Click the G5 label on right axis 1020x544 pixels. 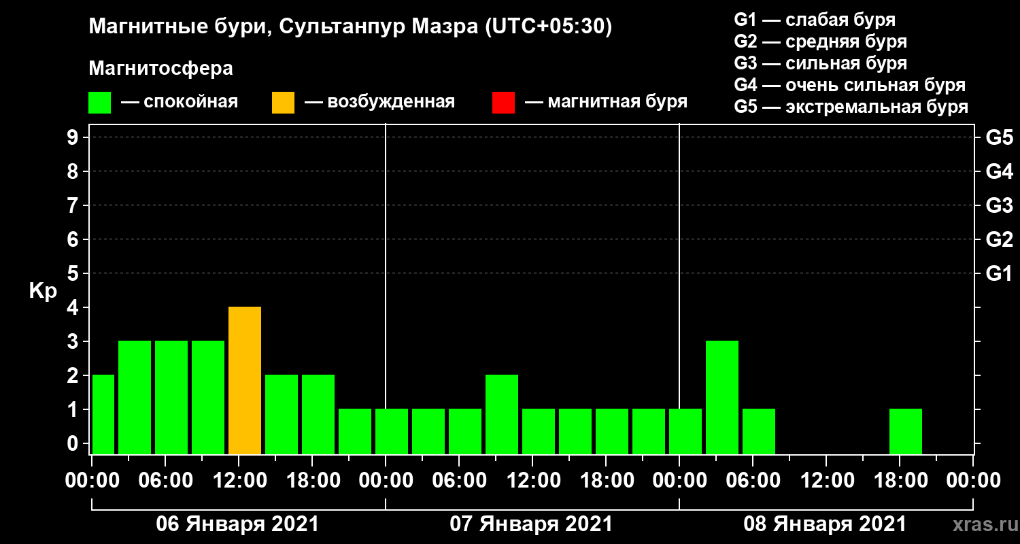(x=999, y=138)
